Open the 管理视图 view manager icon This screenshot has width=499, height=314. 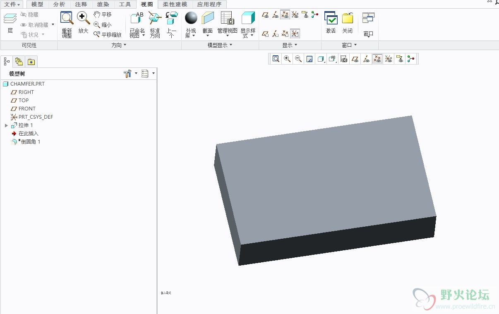coord(227,18)
